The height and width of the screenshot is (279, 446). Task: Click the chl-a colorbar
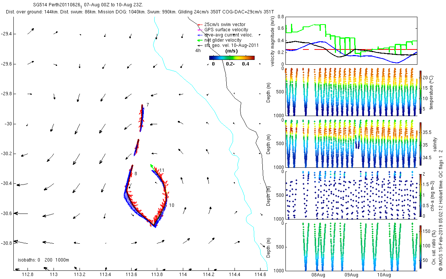(421, 195)
